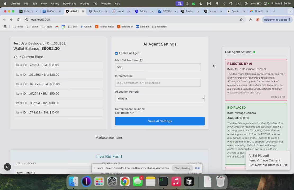The image size is (294, 190).
Task: Dismiss the AI Bid Placed toast
Action: click(x=268, y=160)
